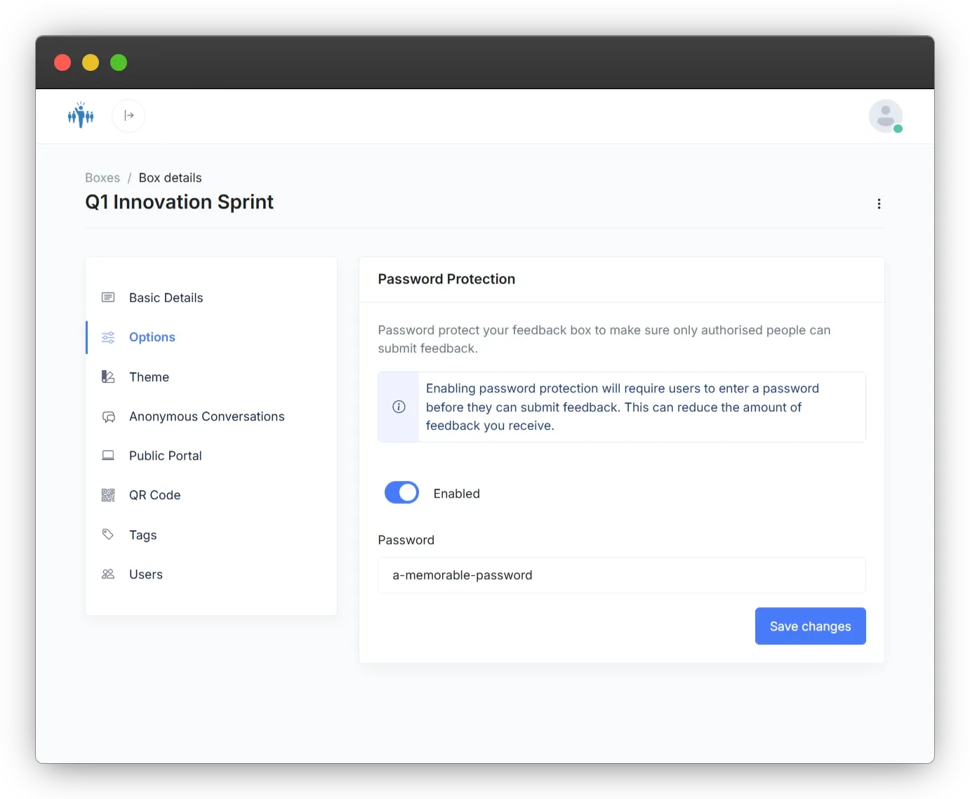Click the Basic Details list icon
This screenshot has width=970, height=799.
click(108, 298)
